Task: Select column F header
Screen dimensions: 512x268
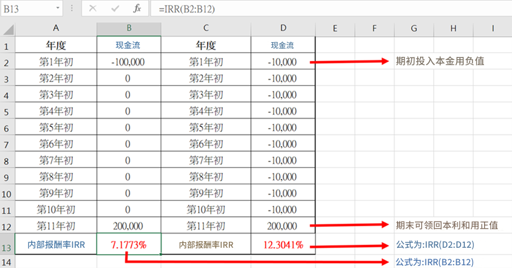Action: pos(375,28)
